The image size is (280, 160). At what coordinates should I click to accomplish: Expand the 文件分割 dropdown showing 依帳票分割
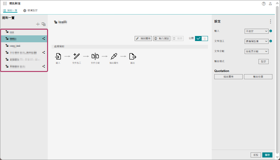click(256, 51)
